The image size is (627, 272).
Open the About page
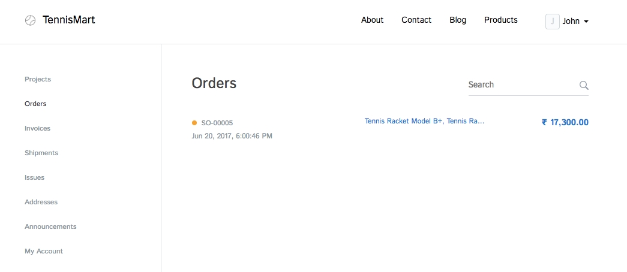pos(372,20)
